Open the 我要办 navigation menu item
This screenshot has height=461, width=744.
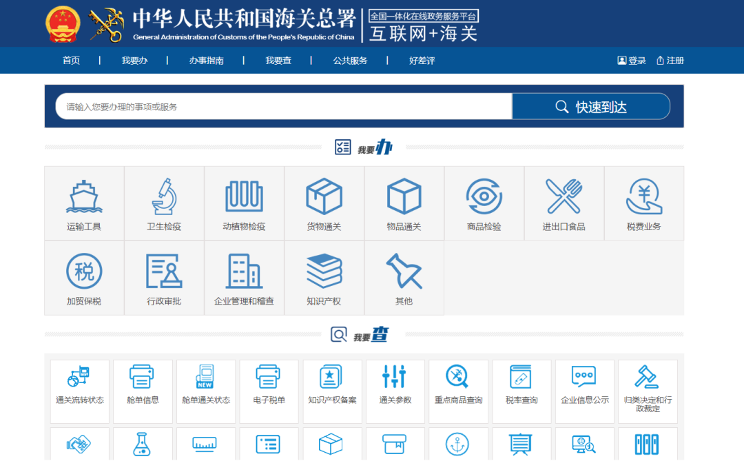tap(134, 61)
